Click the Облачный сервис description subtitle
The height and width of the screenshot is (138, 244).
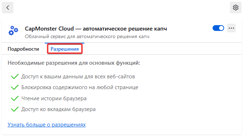[x=87, y=37]
